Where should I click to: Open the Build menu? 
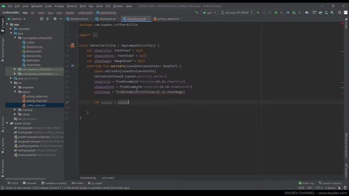tap(83, 6)
